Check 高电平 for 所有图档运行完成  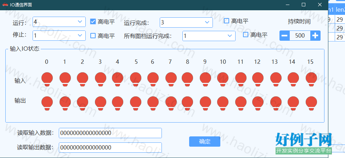point(245,35)
